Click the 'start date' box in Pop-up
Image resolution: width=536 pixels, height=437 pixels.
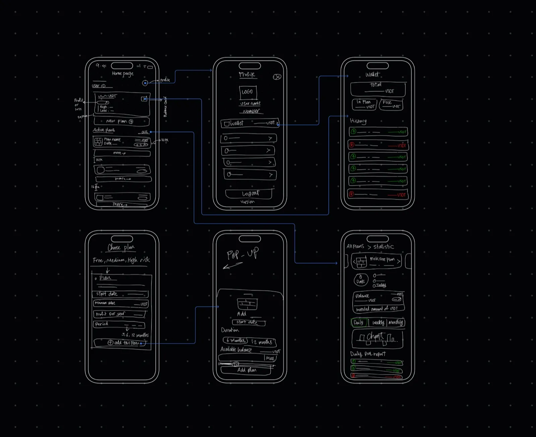[x=249, y=322]
